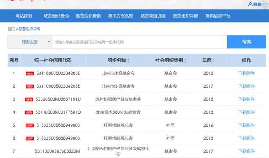Click 北京奇虎360公益基金会 name cell

[118, 112]
